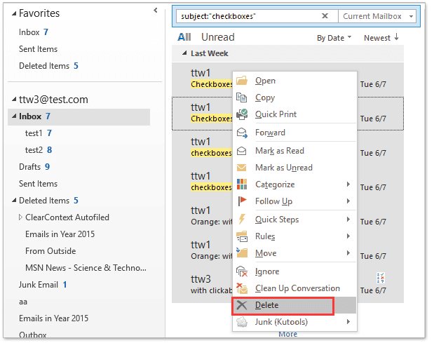Viewport: 434px width, 343px height.
Task: Click the Quick Print printer icon
Action: pos(242,114)
